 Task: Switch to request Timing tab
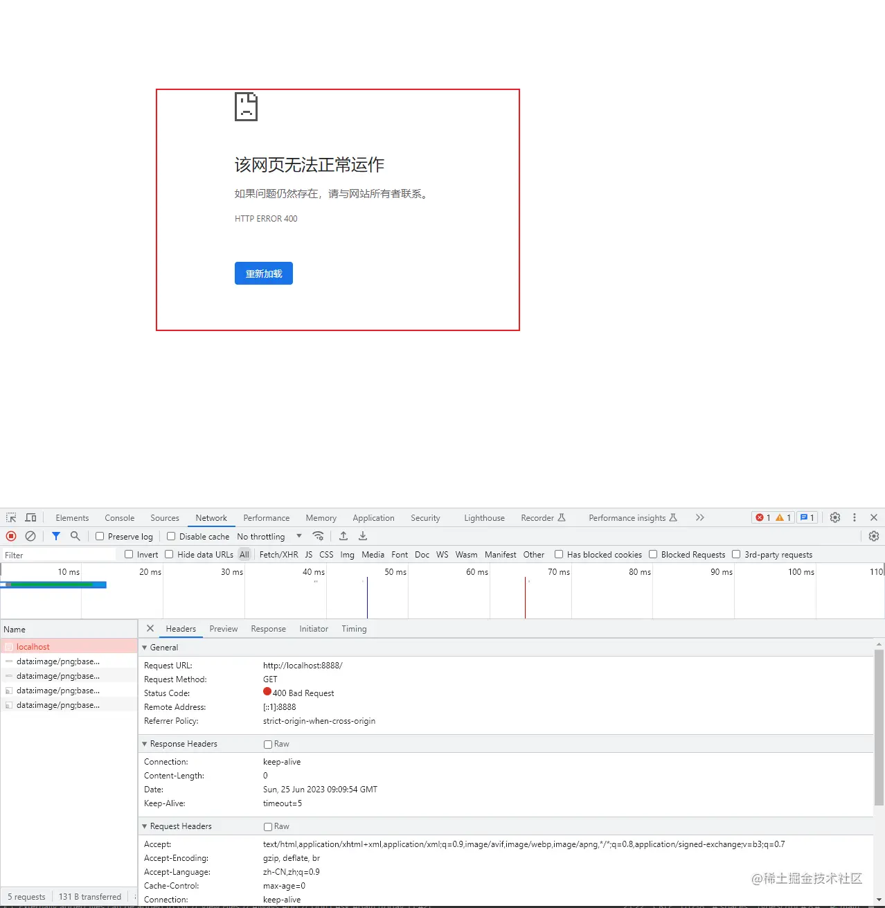[354, 629]
